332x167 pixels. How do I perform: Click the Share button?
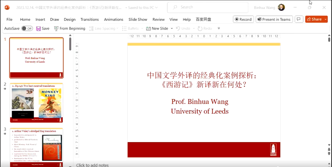(x=314, y=19)
